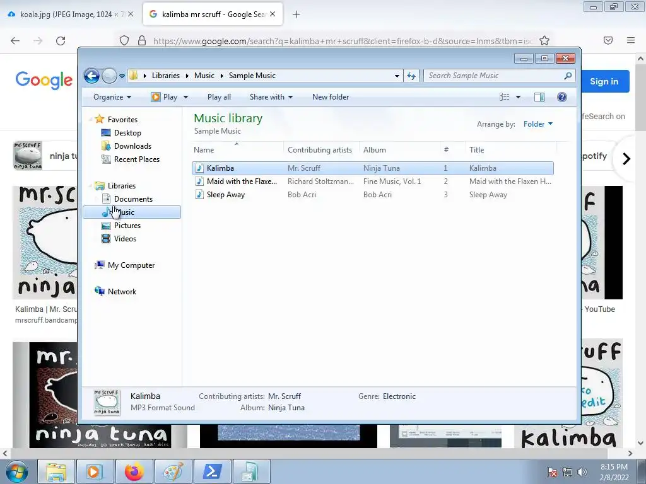Screen dimensions: 646x484
Task: Sort by Album column header
Action: click(x=399, y=150)
